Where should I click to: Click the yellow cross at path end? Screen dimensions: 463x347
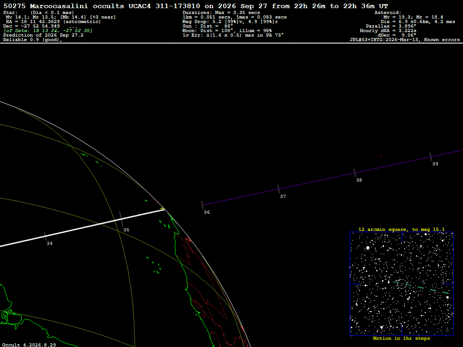pyautogui.click(x=162, y=209)
